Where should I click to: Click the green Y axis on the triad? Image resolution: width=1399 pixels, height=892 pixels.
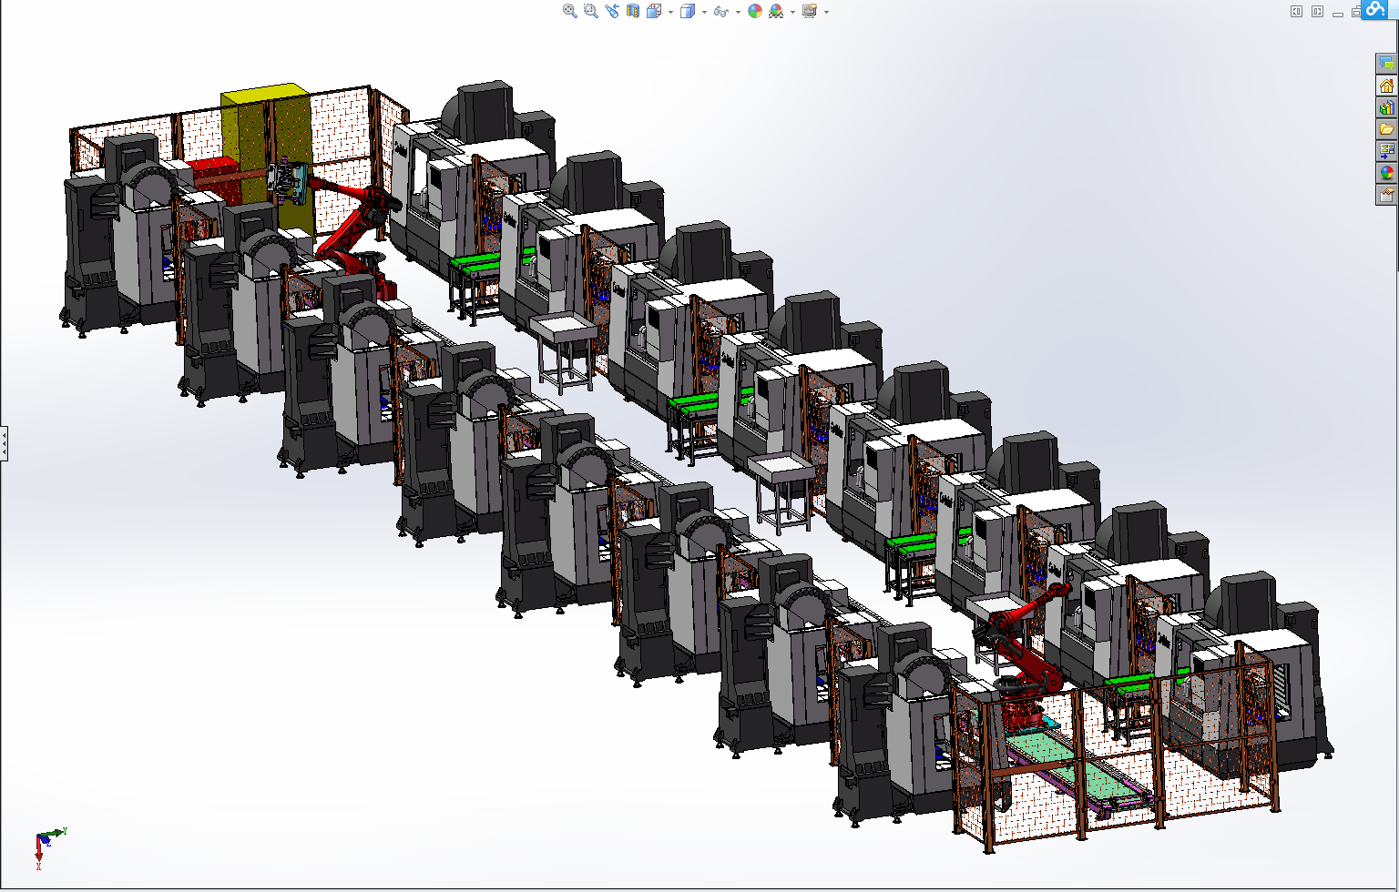pos(56,832)
